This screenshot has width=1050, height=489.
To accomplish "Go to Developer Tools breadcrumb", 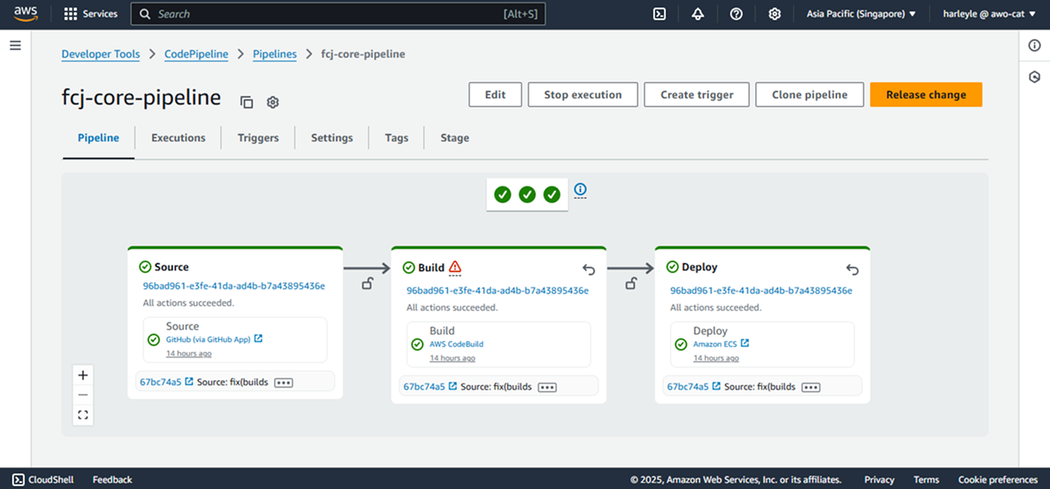I will tap(101, 54).
